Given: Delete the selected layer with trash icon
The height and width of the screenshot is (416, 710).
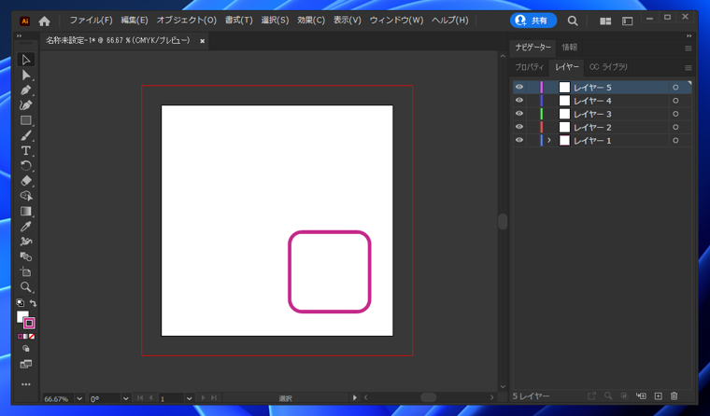Looking at the screenshot, I should 674,396.
